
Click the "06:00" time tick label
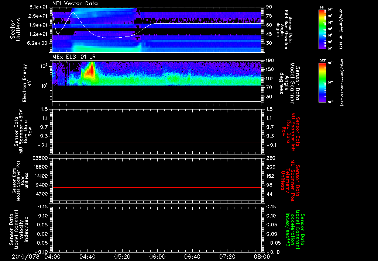157,257
